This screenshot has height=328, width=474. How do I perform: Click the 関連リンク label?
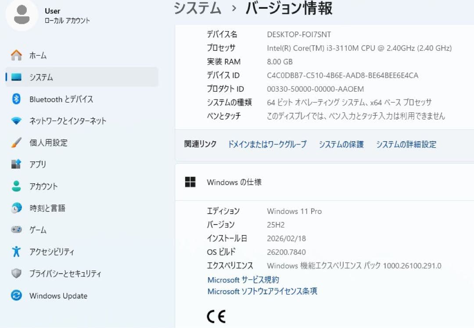tap(200, 144)
